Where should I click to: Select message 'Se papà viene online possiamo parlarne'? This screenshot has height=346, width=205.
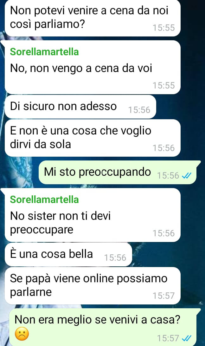pyautogui.click(x=93, y=286)
